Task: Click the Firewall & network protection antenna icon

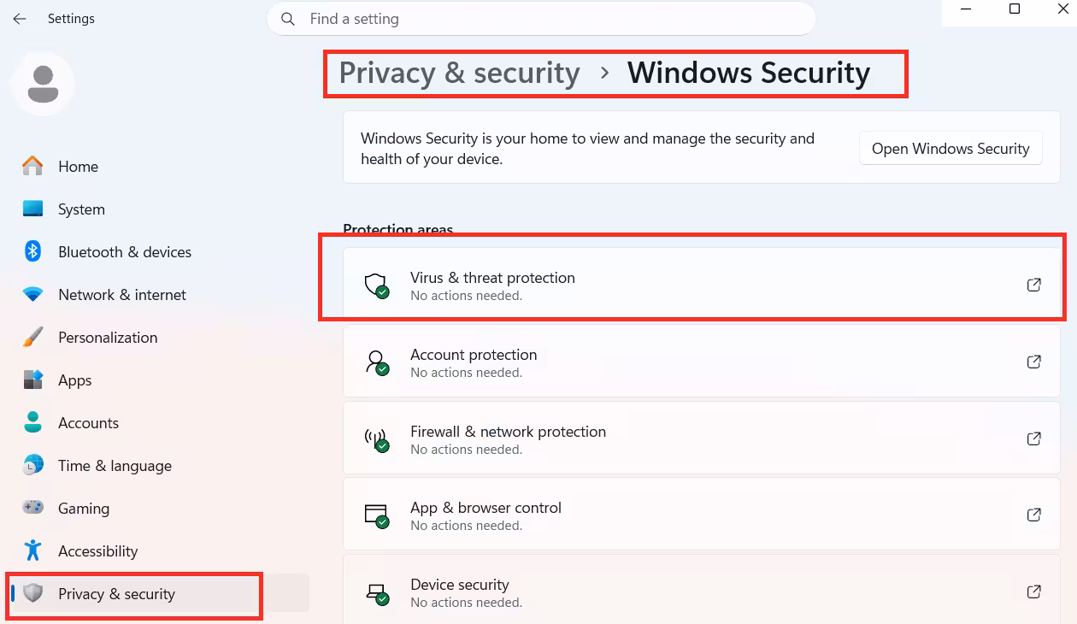Action: point(377,439)
